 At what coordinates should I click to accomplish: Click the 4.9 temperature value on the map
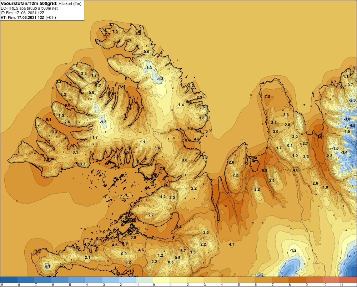tap(125, 244)
